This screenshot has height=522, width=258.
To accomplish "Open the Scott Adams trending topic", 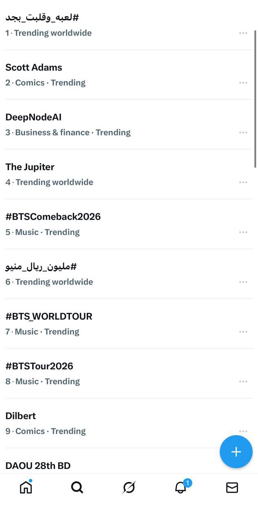I will pyautogui.click(x=34, y=68).
